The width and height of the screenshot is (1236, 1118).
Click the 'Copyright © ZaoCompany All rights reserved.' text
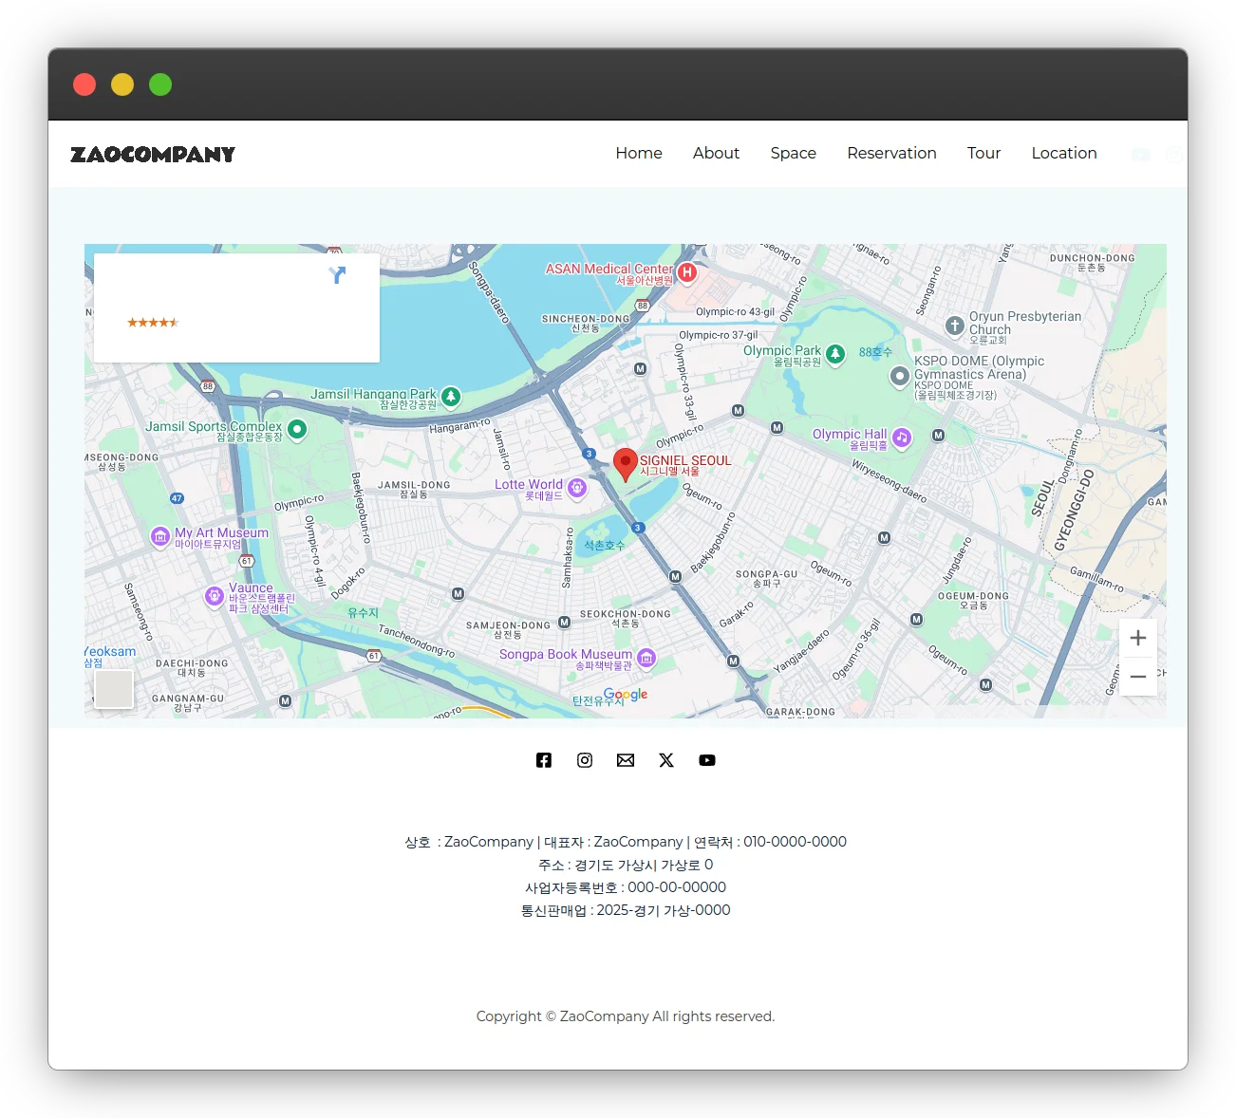pyautogui.click(x=626, y=1016)
